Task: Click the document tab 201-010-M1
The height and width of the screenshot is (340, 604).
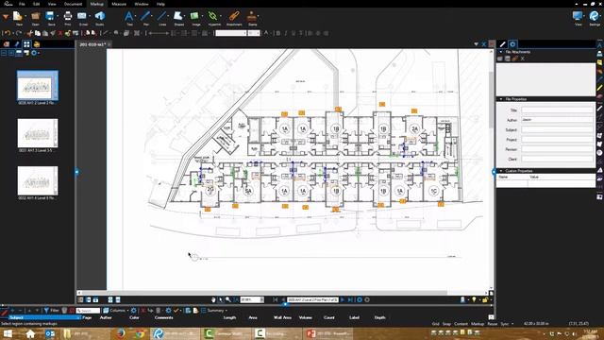Action: point(92,44)
